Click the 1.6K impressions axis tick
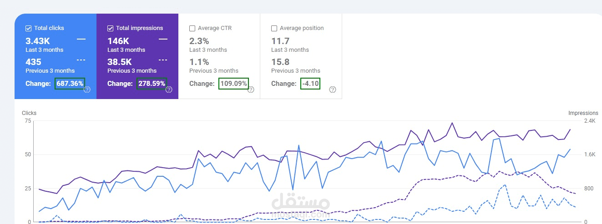Viewport: 602px width, 224px height. coord(590,154)
